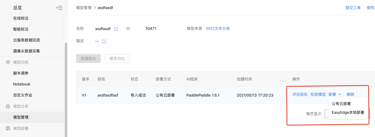The height and width of the screenshot is (137, 375).
Task: Click the V1 version cell
Action: [x=84, y=95]
